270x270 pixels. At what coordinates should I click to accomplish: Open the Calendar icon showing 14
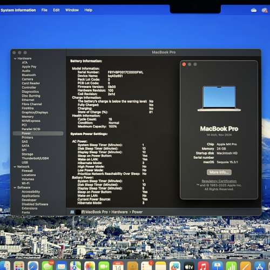[118, 266]
